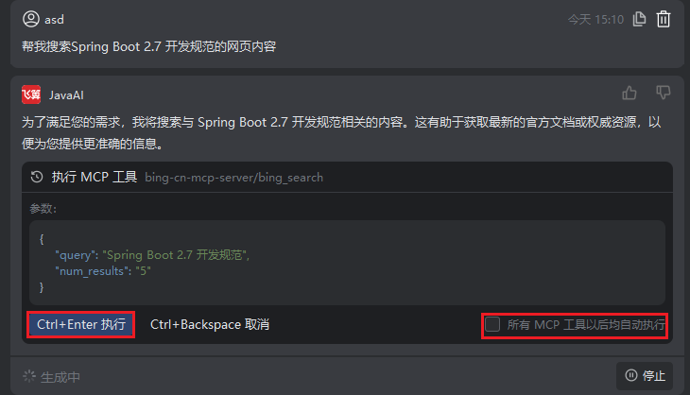Enable 所有 MCP 工具以后均自动执行 checkbox
This screenshot has width=690, height=395.
tap(492, 325)
